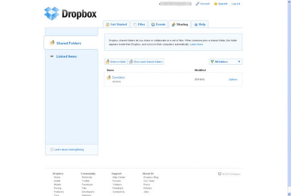
Task: Click the Log out link
Action: 236,4
